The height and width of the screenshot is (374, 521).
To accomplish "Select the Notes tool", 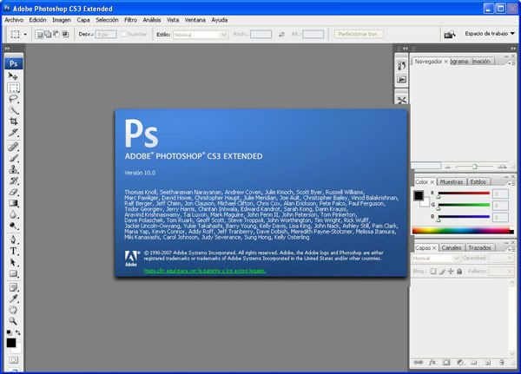I will pyautogui.click(x=13, y=287).
